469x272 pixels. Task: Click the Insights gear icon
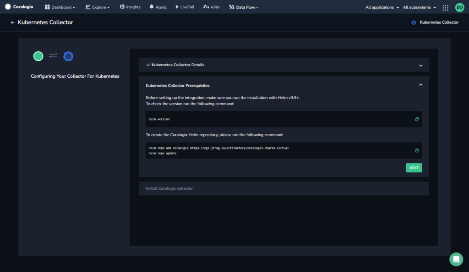(x=122, y=6)
